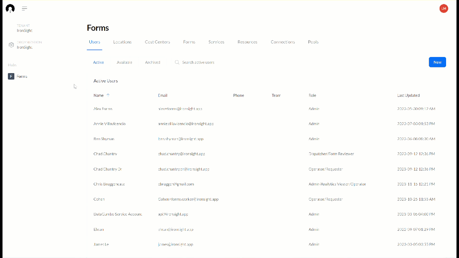Select the Chad Chantry user row
This screenshot has height=258, width=459.
pyautogui.click(x=105, y=153)
